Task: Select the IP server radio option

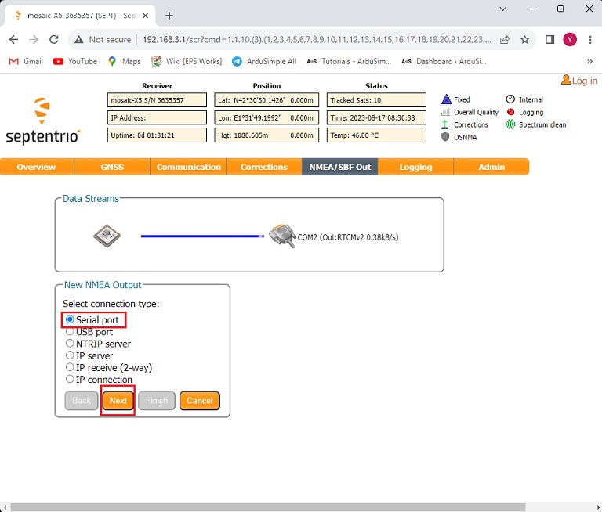Action: (70, 355)
